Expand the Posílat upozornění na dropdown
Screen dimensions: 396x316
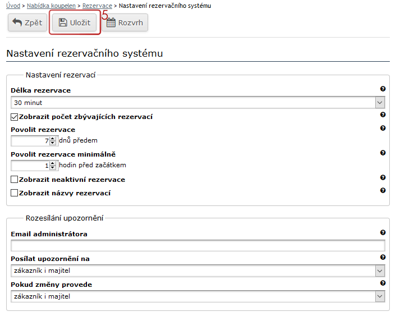tap(197, 271)
